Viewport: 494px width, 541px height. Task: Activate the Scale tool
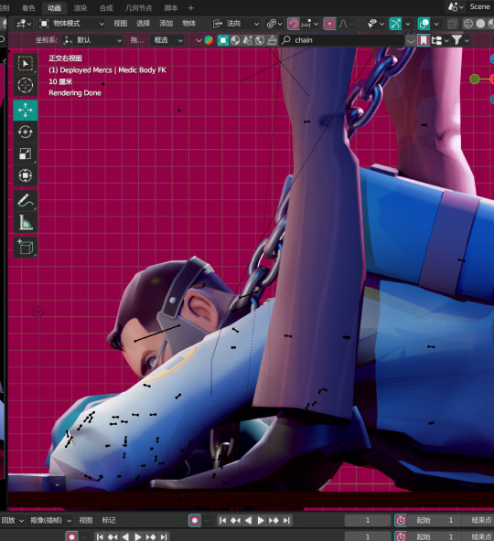tap(26, 154)
